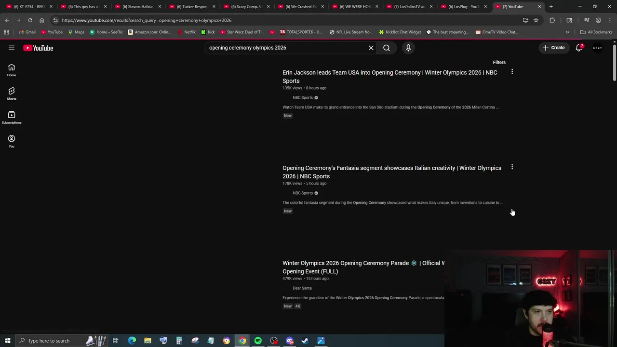Go to the browser home page

tap(41, 20)
